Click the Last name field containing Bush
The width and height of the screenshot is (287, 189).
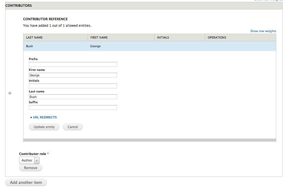click(73, 97)
